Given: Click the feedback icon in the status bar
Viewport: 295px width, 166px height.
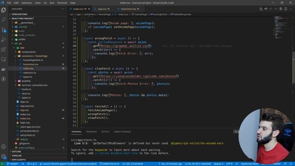Looking at the screenshot, I should (x=285, y=164).
